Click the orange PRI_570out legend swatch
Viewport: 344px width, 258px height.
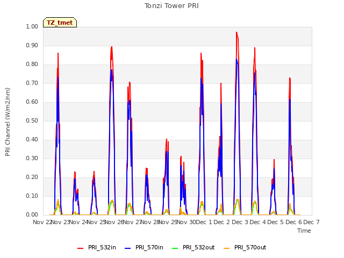[x=227, y=248]
